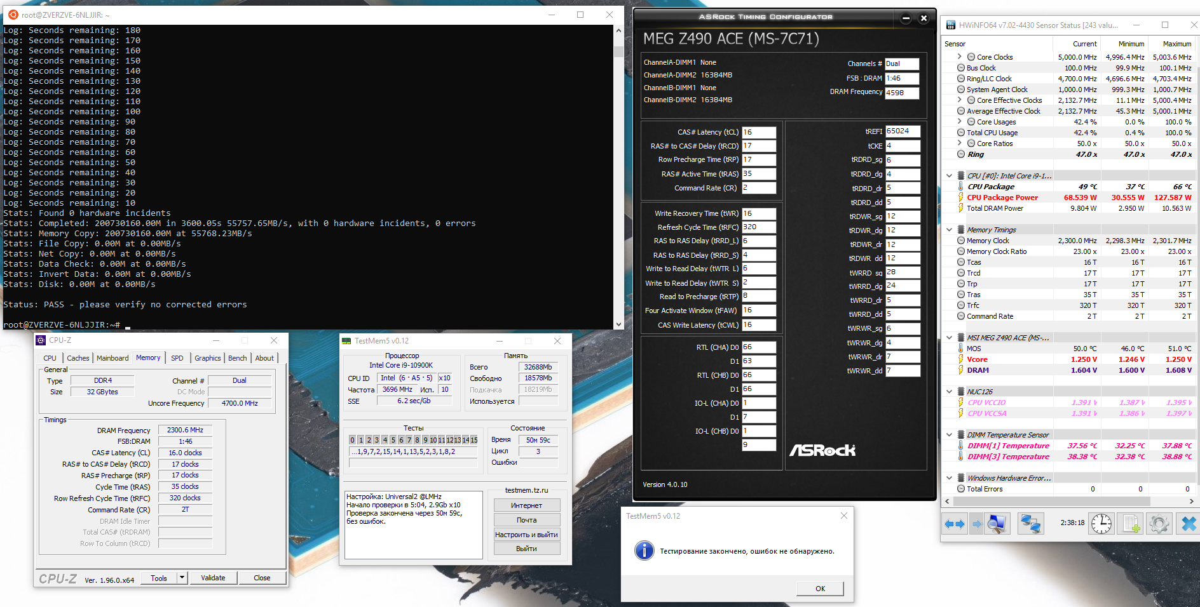Click HWiNFO expand/collapse arrows toolbar icon

(x=955, y=524)
